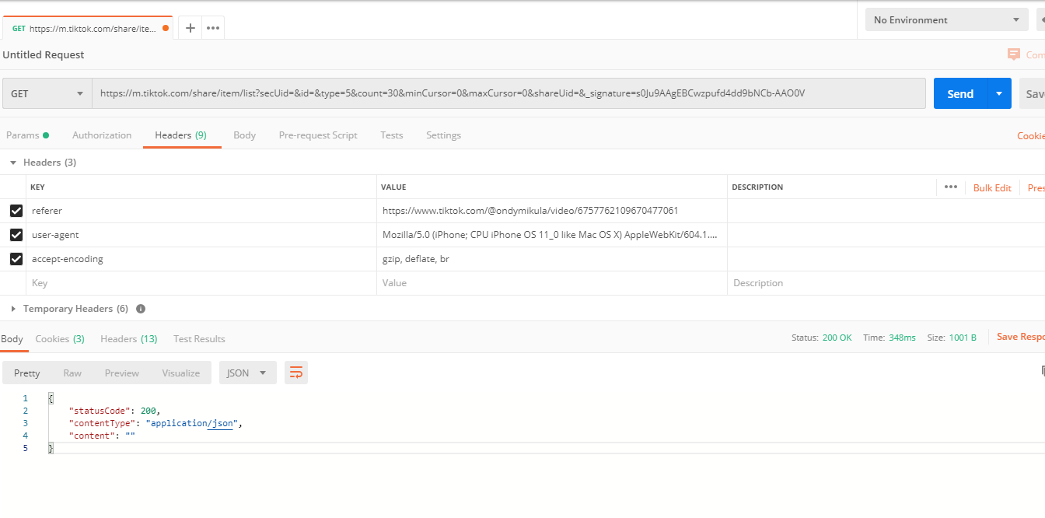Viewport: 1045px width, 518px height.
Task: Open a new request tab with the plus icon
Action: 190,27
